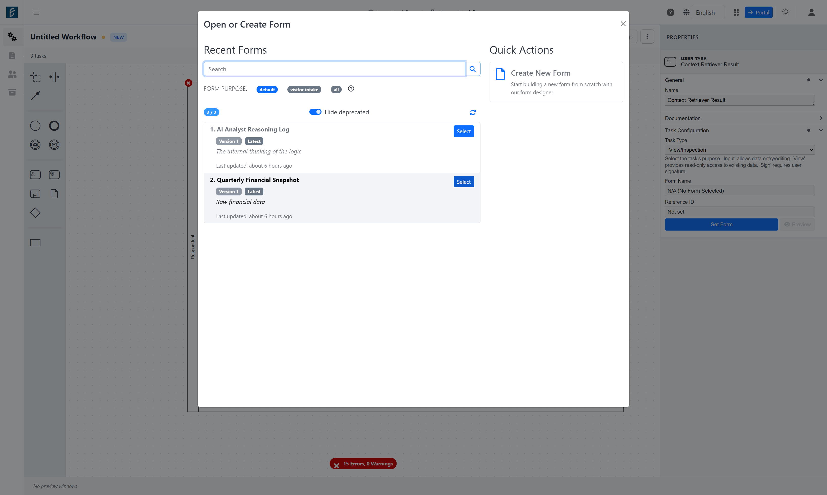Click the Set Form button
Screen dimensions: 827x495
pos(721,224)
